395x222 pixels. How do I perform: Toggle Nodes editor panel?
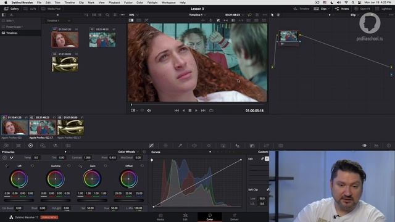click(x=342, y=9)
